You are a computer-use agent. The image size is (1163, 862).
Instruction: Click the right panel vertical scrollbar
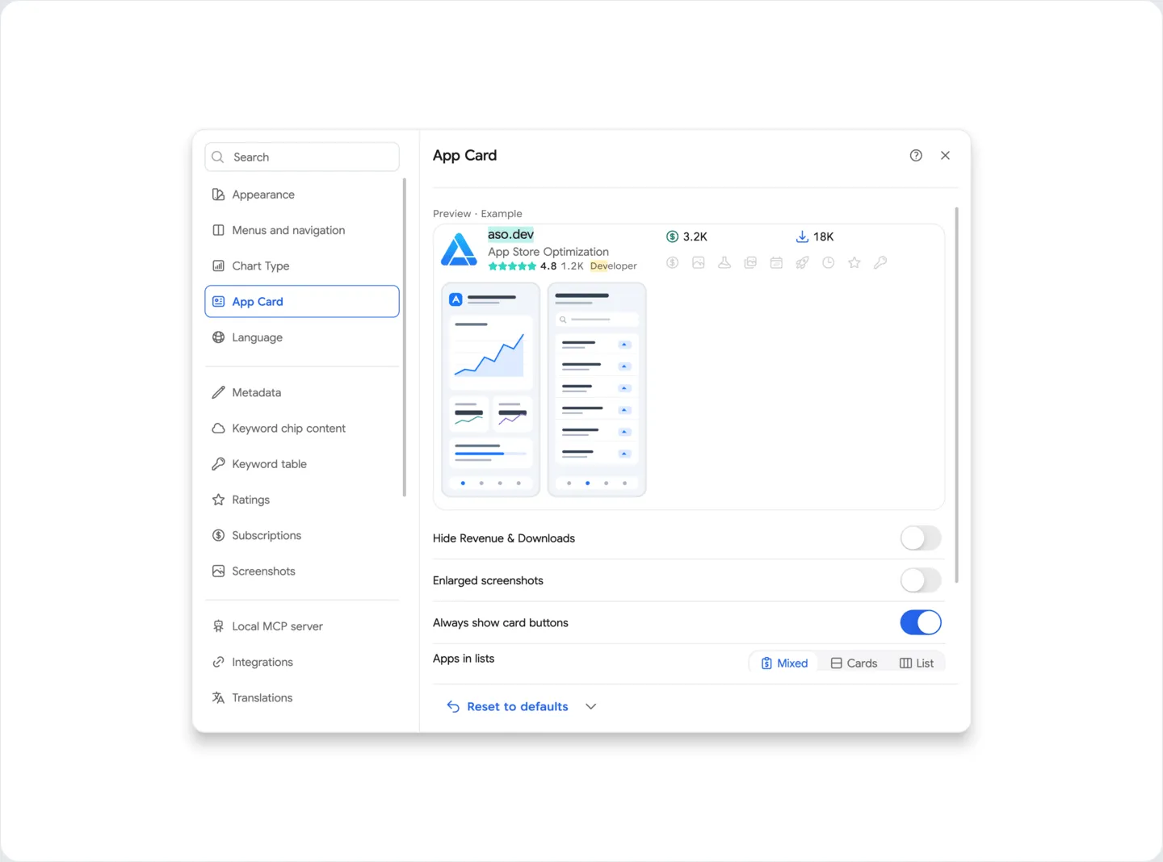(956, 395)
